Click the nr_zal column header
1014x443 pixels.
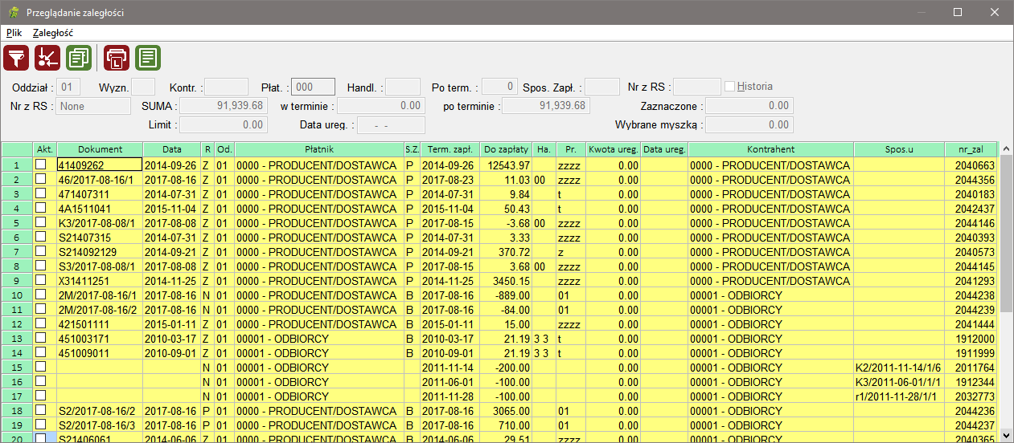(x=971, y=149)
